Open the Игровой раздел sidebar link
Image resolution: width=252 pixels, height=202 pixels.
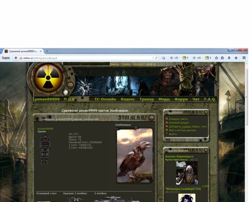coord(179,123)
